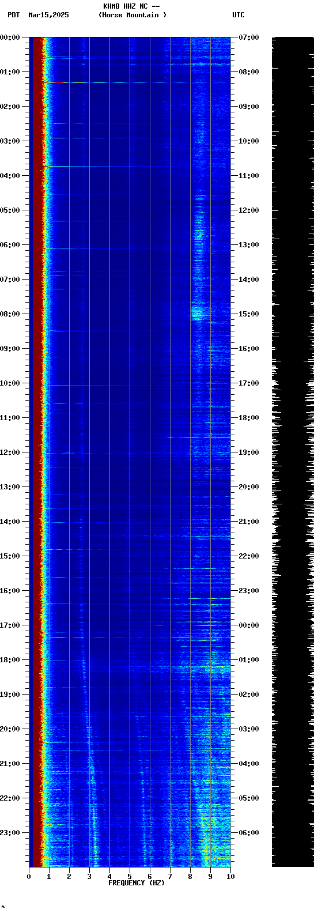This screenshot has height=913, width=318.
Task: Select the frequency tick label '9'
Action: coord(210,877)
